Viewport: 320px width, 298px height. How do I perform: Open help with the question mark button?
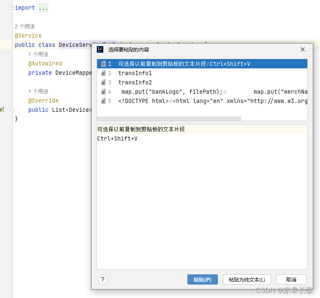point(103,279)
